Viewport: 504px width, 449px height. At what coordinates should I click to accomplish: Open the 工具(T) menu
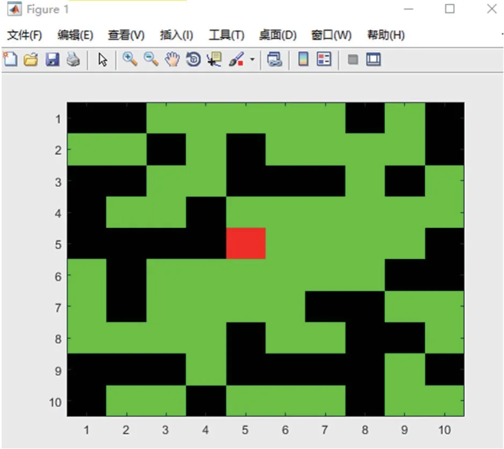point(227,35)
